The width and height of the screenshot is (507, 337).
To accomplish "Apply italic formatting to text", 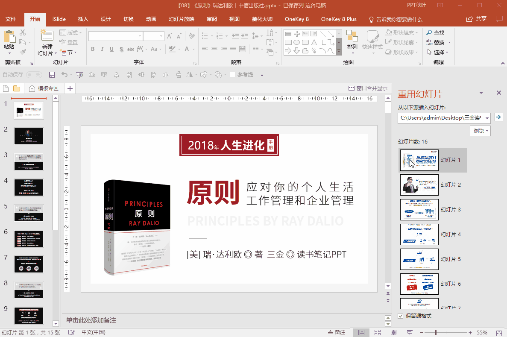I will pos(102,49).
